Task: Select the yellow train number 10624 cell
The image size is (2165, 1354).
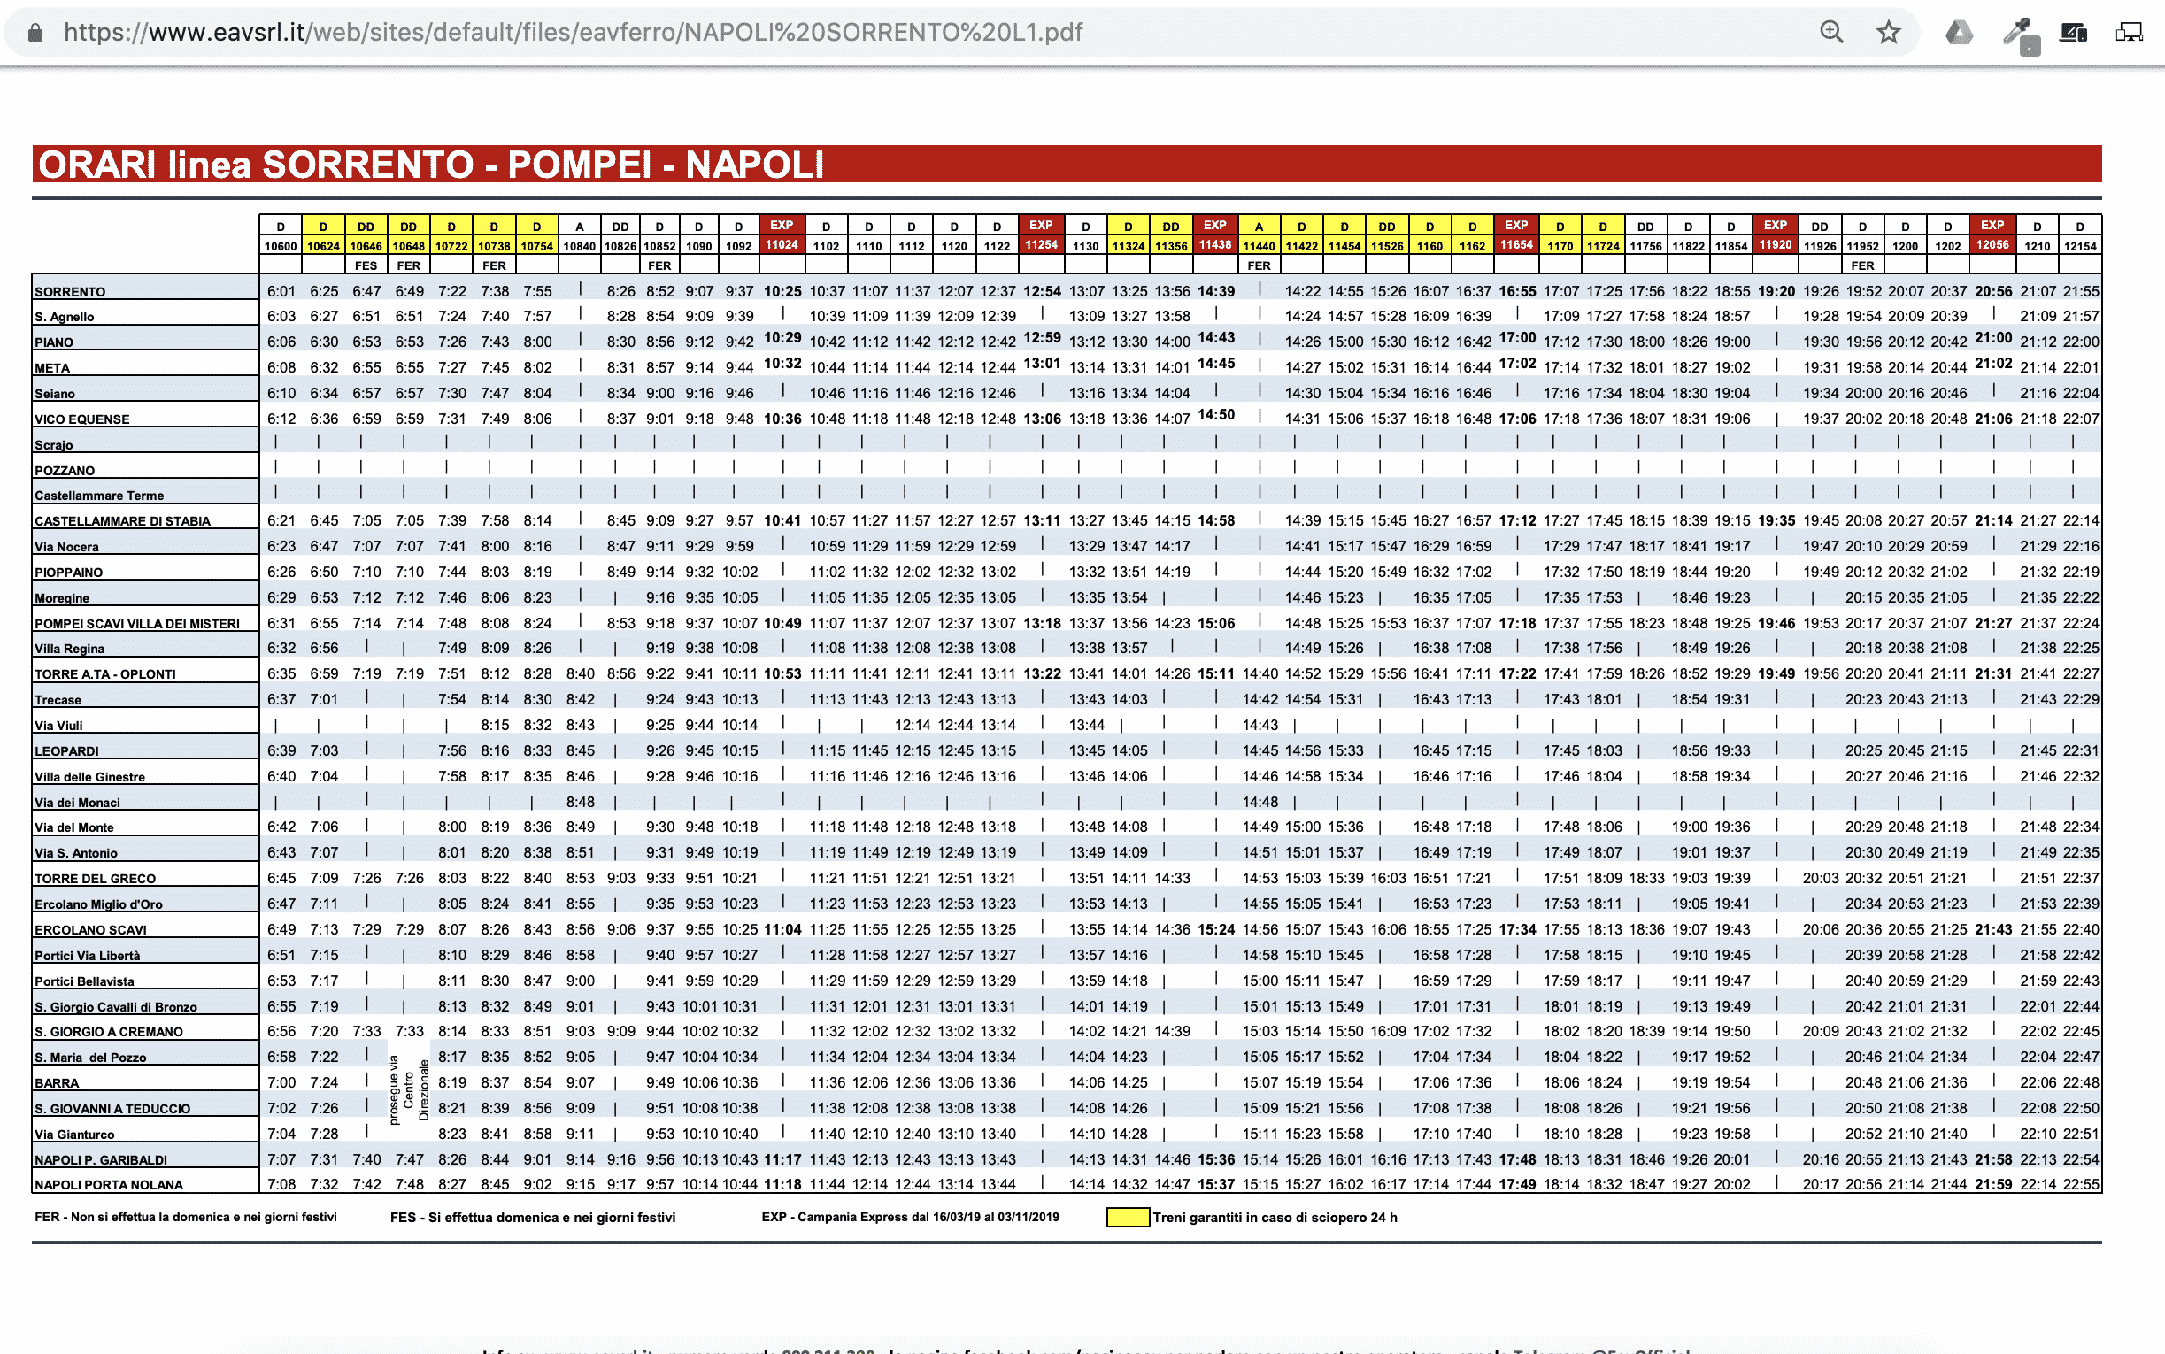Action: [323, 246]
